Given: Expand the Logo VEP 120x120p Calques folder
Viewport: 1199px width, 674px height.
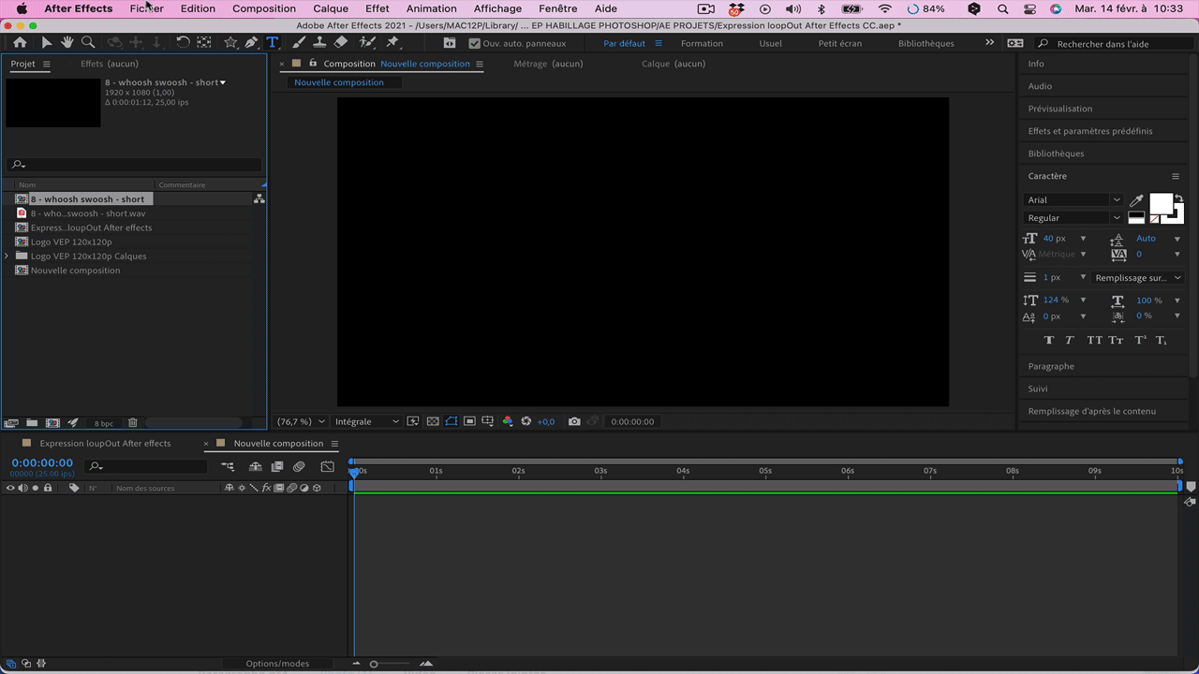Looking at the screenshot, I should point(7,256).
